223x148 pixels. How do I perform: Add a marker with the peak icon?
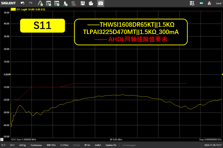[x=40, y=3]
